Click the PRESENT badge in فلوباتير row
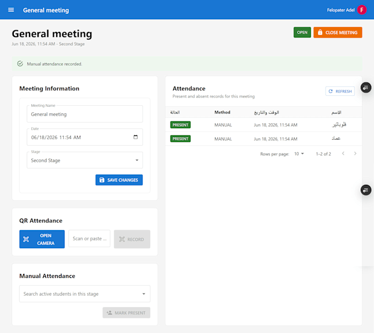 [x=180, y=125]
